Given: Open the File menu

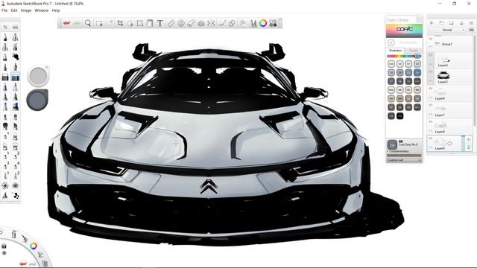Looking at the screenshot, I should (x=4, y=10).
